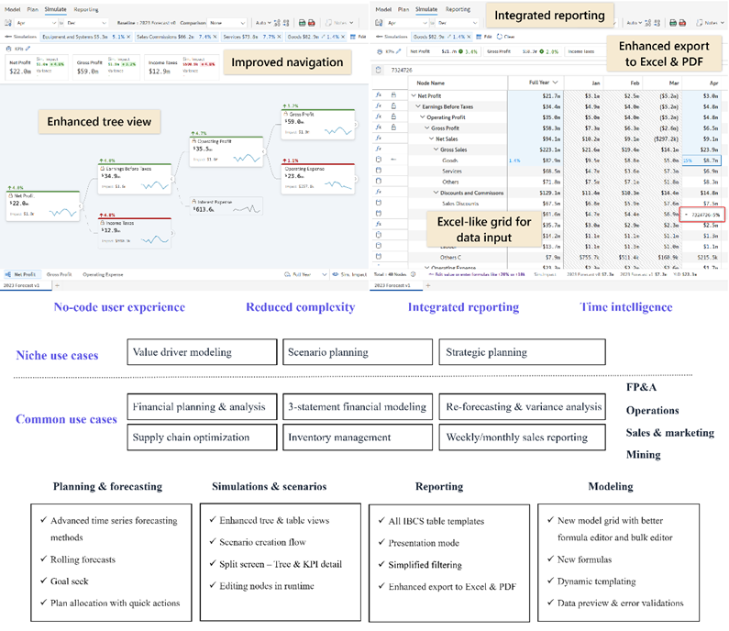
Task: Click expand-all tree icon in left window toolbar
Action: coord(277,22)
